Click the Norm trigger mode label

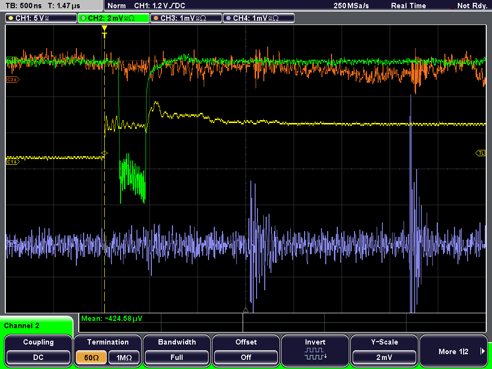pos(117,6)
